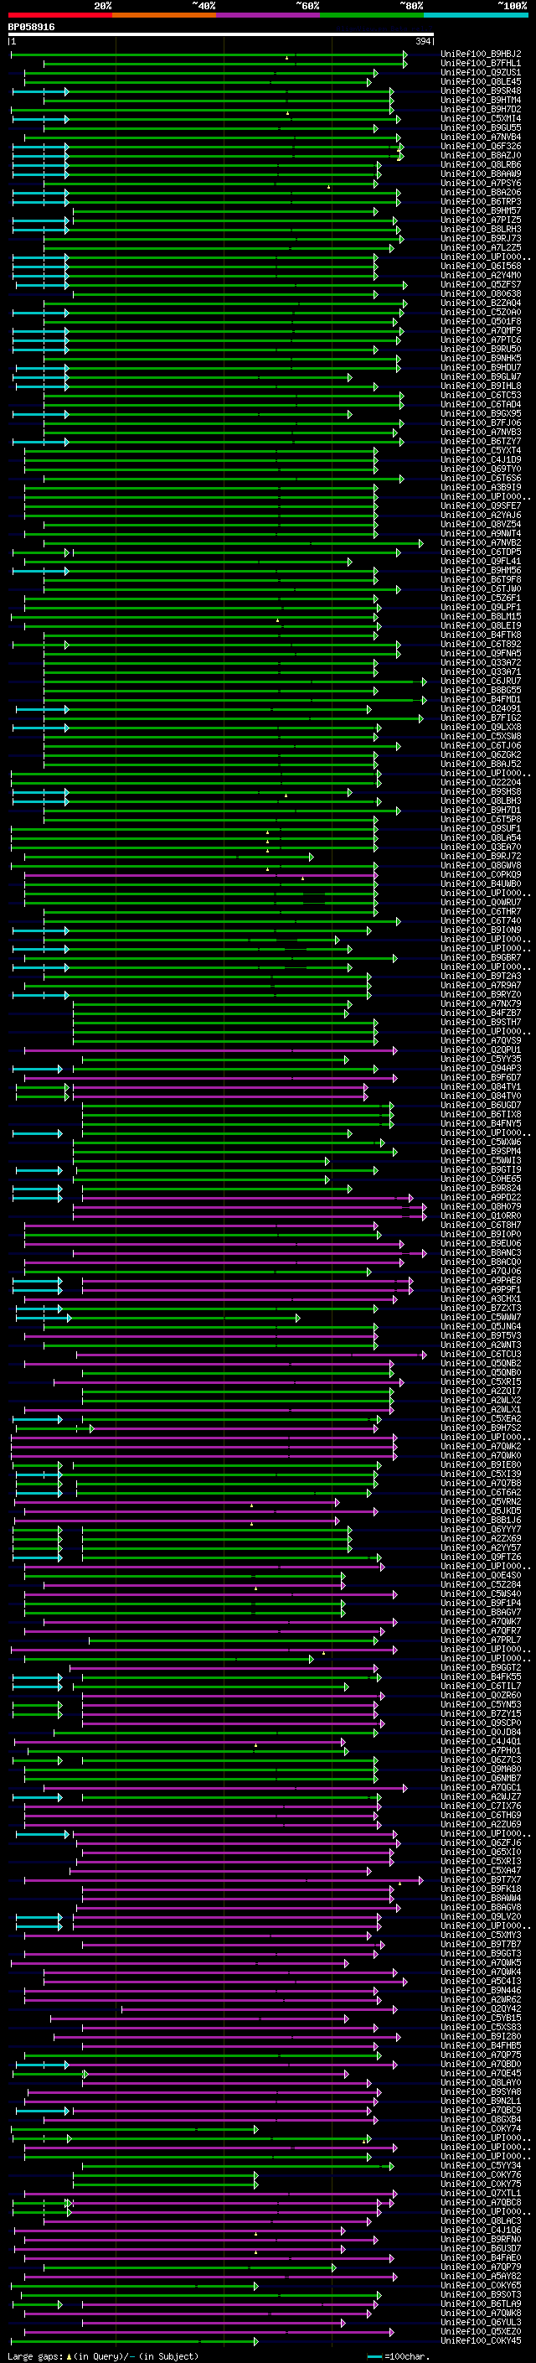
Task: Select the UniRef100_C0KY74 row label
Action: tap(481, 2129)
